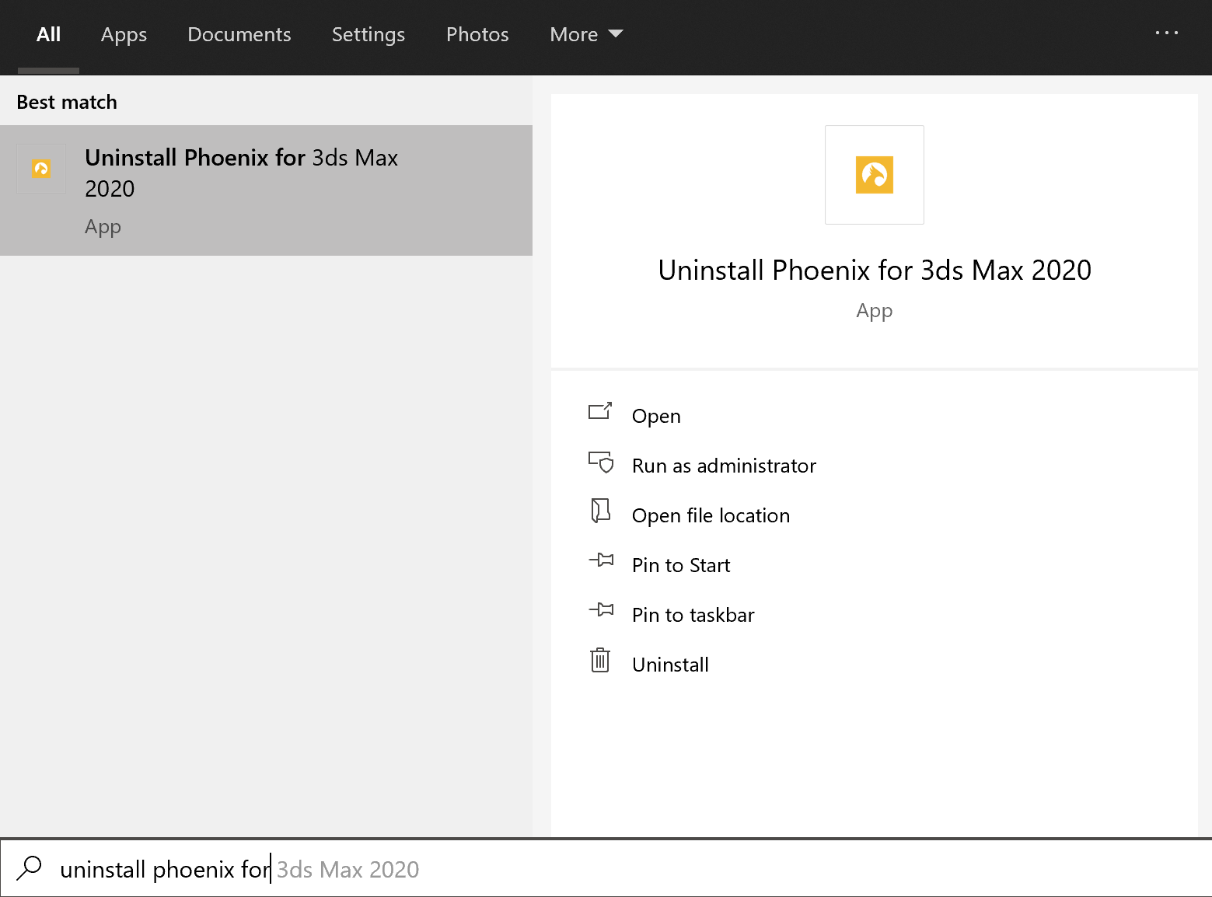The image size is (1212, 897).
Task: Switch to the Settings tab
Action: 368,34
